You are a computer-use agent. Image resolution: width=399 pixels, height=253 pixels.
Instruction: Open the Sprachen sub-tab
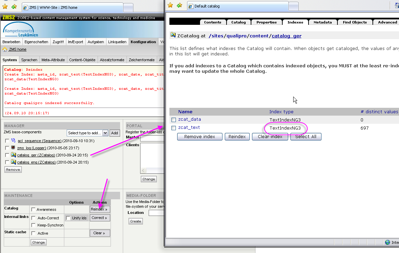coord(29,60)
